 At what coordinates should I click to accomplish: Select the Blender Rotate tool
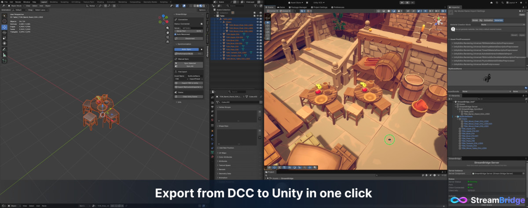(4, 32)
